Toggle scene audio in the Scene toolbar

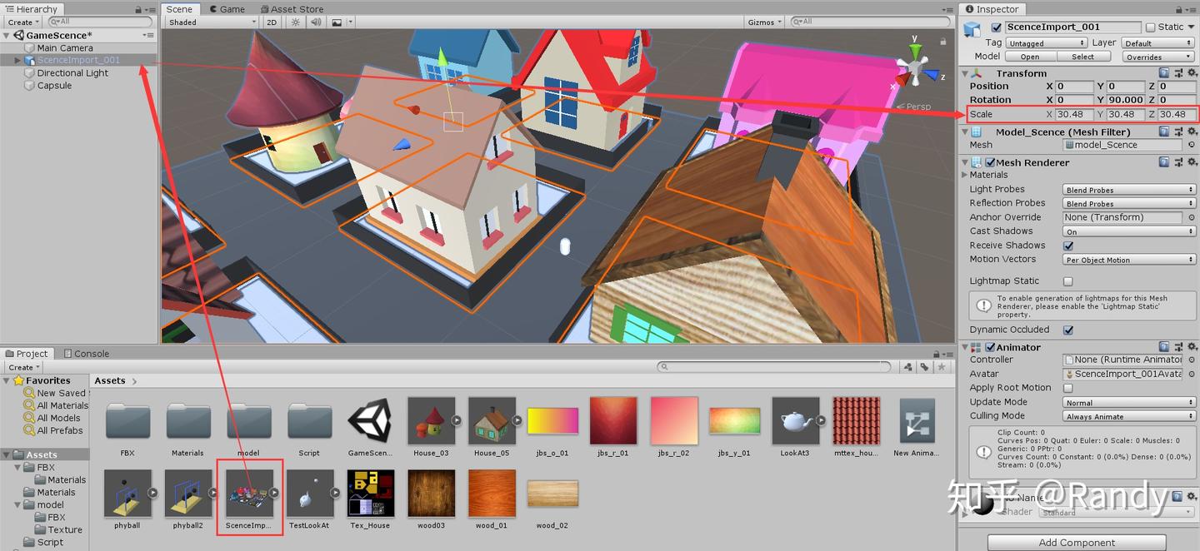coord(316,22)
